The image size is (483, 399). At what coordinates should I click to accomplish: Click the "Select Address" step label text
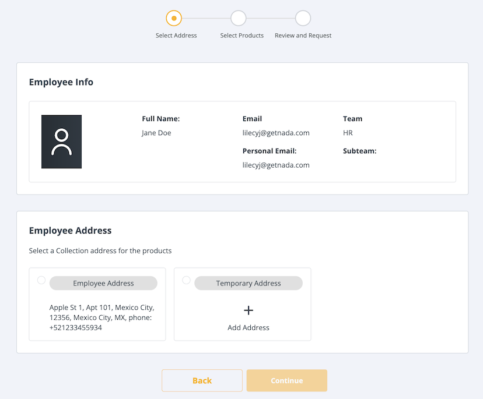coord(176,36)
